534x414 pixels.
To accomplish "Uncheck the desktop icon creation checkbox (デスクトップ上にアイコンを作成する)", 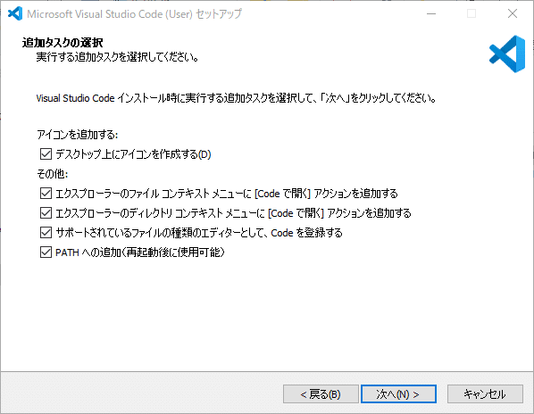I will point(46,154).
